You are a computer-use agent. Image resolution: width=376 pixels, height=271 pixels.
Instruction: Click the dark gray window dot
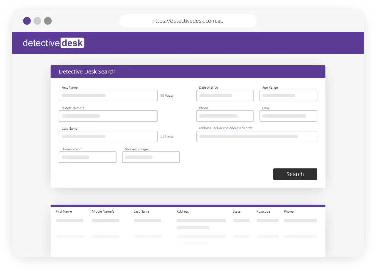click(x=48, y=21)
